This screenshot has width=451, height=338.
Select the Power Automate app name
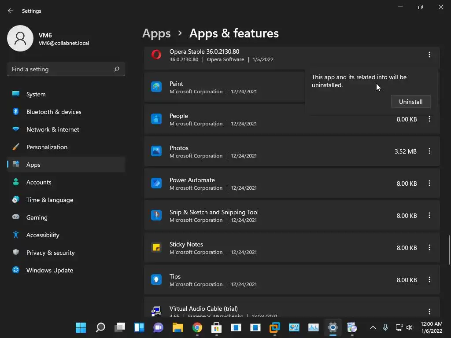[192, 180]
